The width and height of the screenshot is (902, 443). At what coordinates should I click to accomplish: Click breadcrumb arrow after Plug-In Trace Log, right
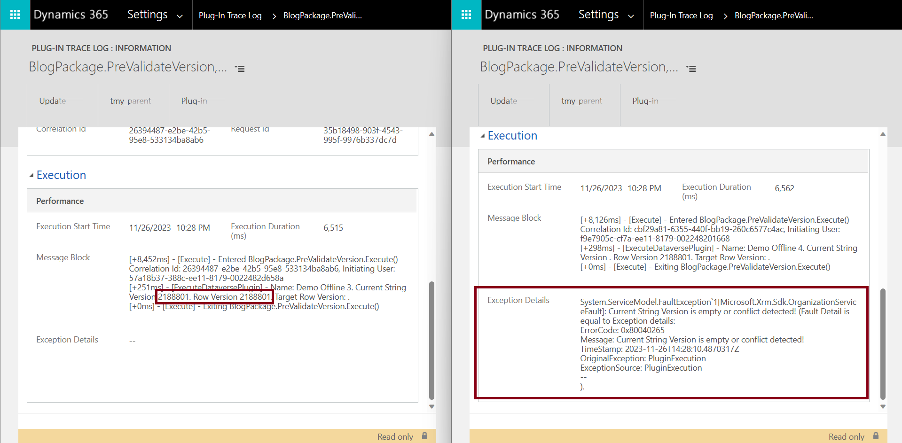tap(725, 16)
